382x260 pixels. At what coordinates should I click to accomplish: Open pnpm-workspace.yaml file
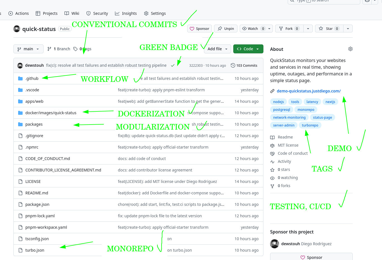(x=46, y=227)
